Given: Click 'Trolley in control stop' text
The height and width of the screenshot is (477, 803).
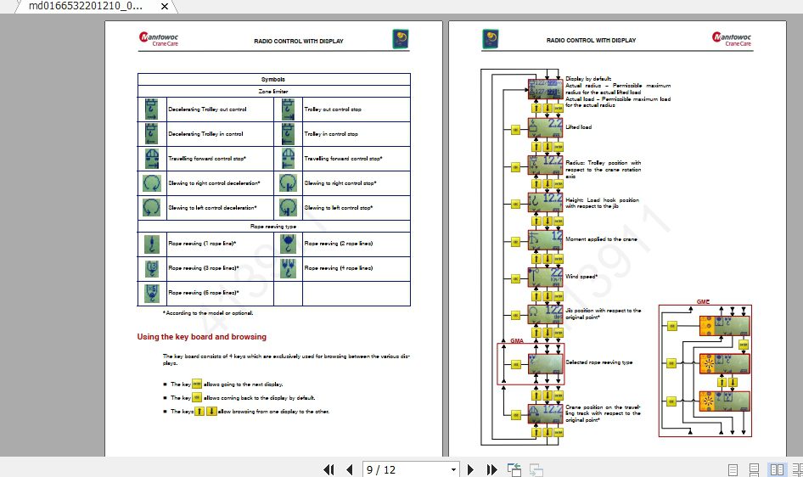Looking at the screenshot, I should tap(331, 134).
